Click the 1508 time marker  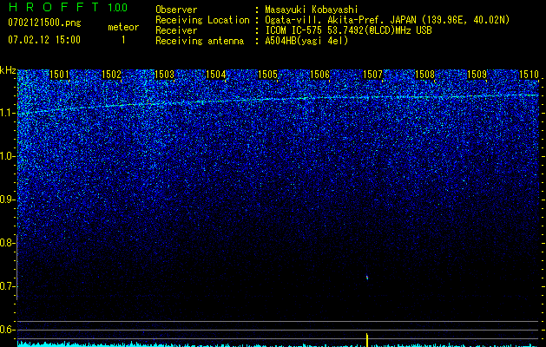tap(424, 75)
